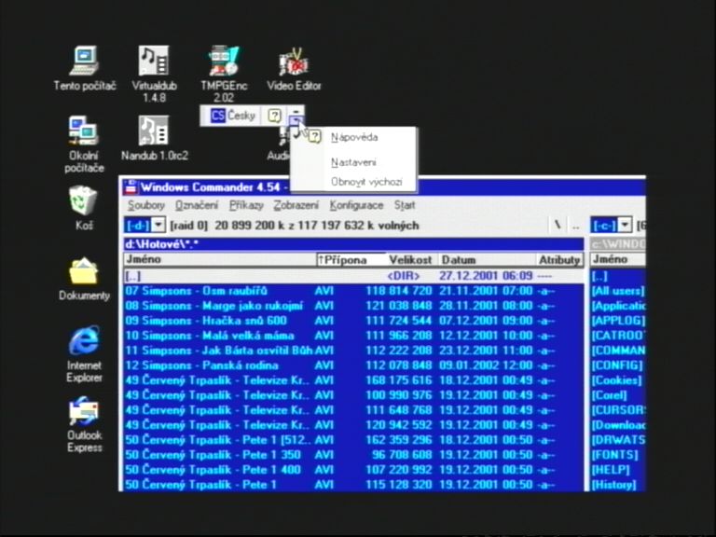Click the parent directory two-dots button
This screenshot has height=537, width=716.
[575, 226]
